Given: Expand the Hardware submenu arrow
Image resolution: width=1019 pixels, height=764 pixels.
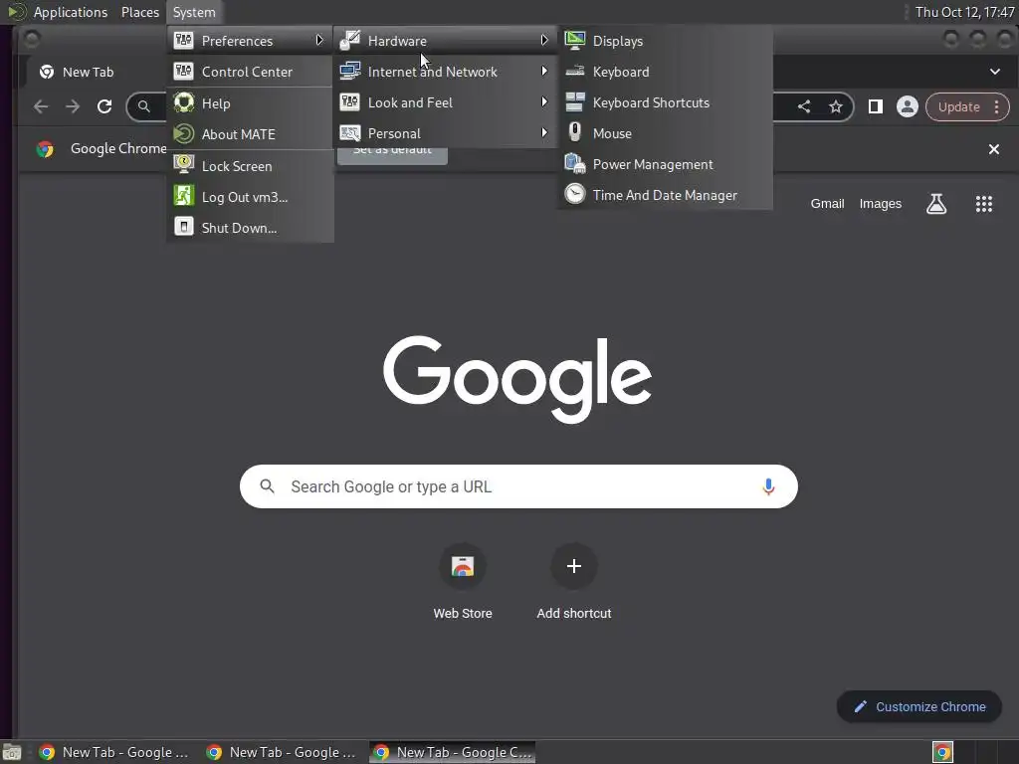Looking at the screenshot, I should tap(544, 40).
